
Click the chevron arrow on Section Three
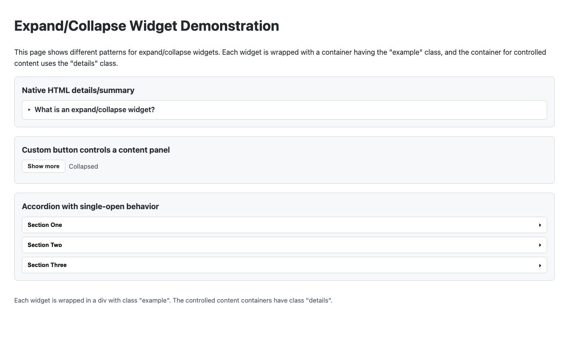click(540, 265)
